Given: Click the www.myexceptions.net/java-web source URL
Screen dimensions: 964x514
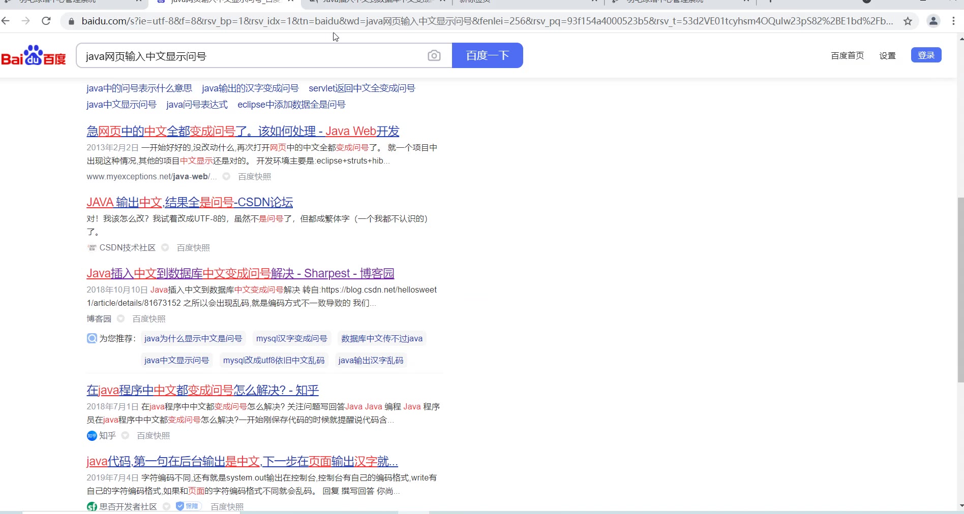Looking at the screenshot, I should 152,176.
